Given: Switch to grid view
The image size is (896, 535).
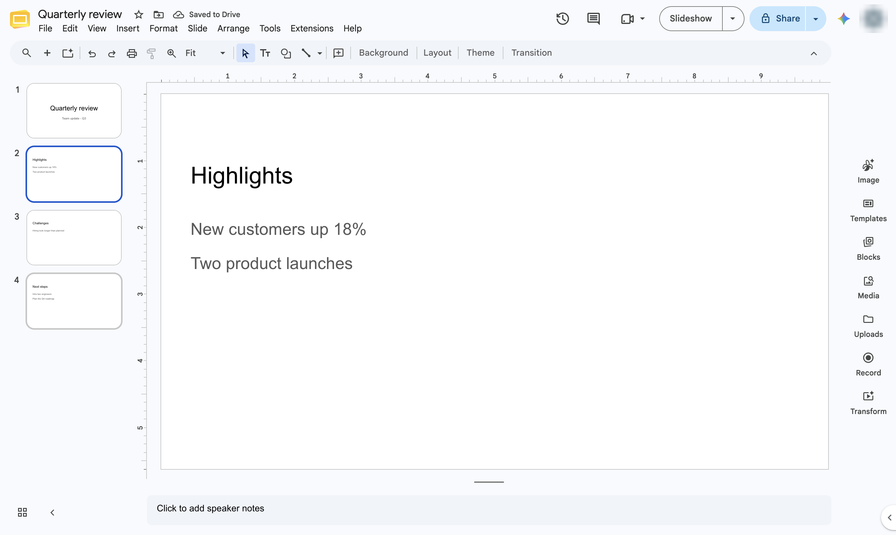Looking at the screenshot, I should click(x=22, y=512).
